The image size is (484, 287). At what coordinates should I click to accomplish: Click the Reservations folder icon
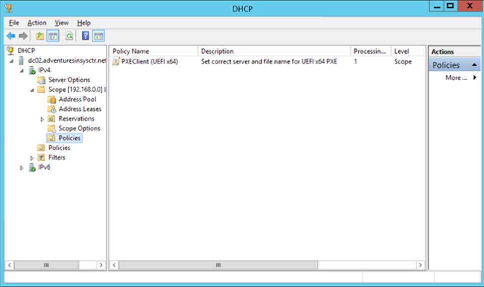[52, 118]
